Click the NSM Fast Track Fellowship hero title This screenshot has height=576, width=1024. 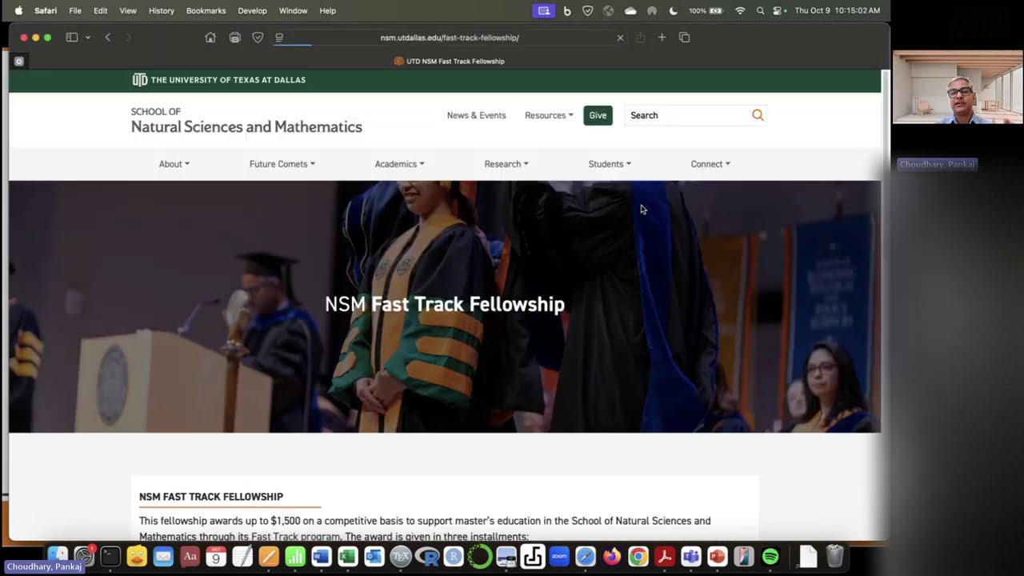[x=445, y=304]
